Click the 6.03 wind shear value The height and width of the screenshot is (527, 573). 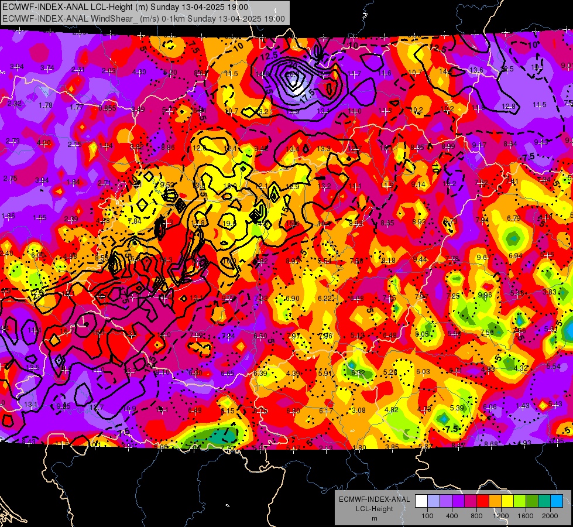[x=423, y=372]
